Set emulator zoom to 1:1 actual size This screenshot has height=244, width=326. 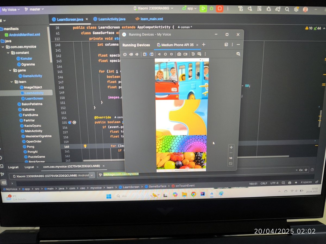[231, 158]
